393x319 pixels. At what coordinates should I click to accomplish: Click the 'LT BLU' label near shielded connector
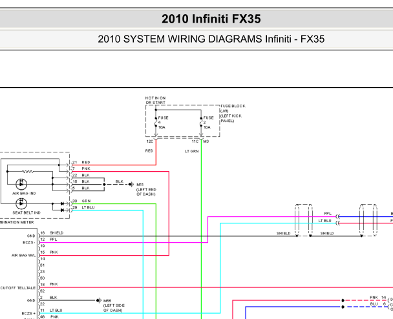click(325, 221)
